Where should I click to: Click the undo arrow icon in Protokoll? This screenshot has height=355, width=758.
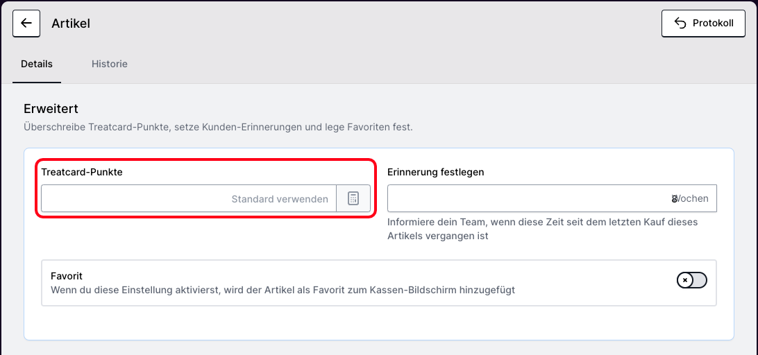coord(680,23)
